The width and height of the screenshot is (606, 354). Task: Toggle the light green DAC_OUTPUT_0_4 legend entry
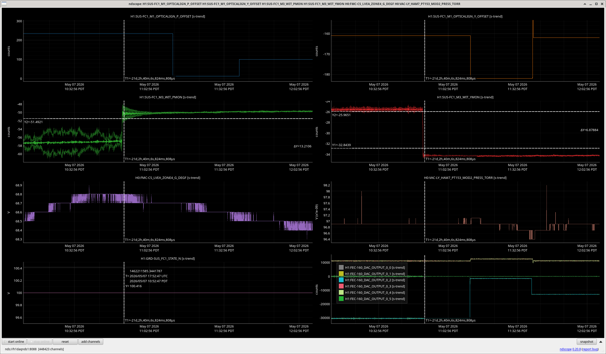coord(372,292)
